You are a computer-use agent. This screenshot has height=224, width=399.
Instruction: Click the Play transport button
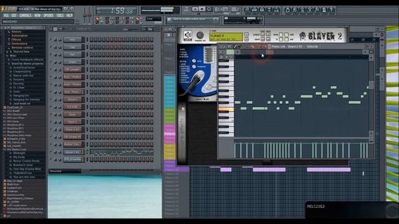tap(195, 9)
